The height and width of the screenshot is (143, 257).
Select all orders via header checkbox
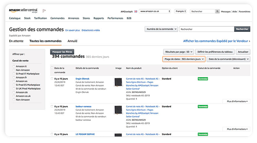[52, 68]
